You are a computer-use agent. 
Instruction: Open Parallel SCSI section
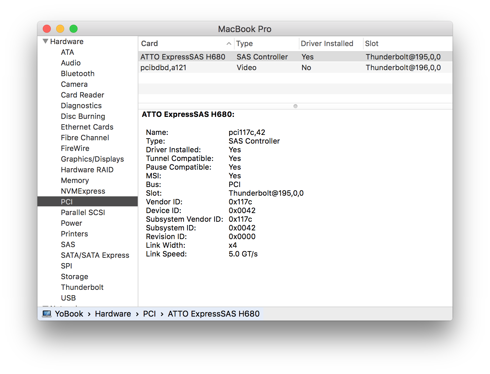(x=83, y=212)
